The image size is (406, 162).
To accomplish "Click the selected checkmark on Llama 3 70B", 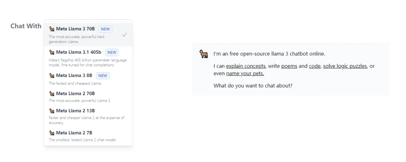I will (x=125, y=35).
